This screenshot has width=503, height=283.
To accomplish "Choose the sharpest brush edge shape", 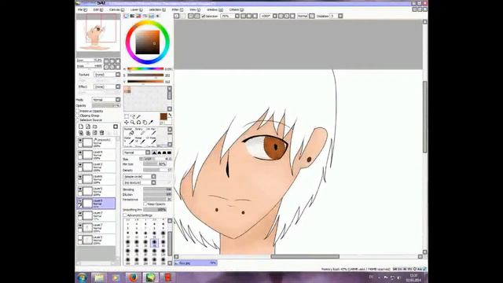I will 154,153.
